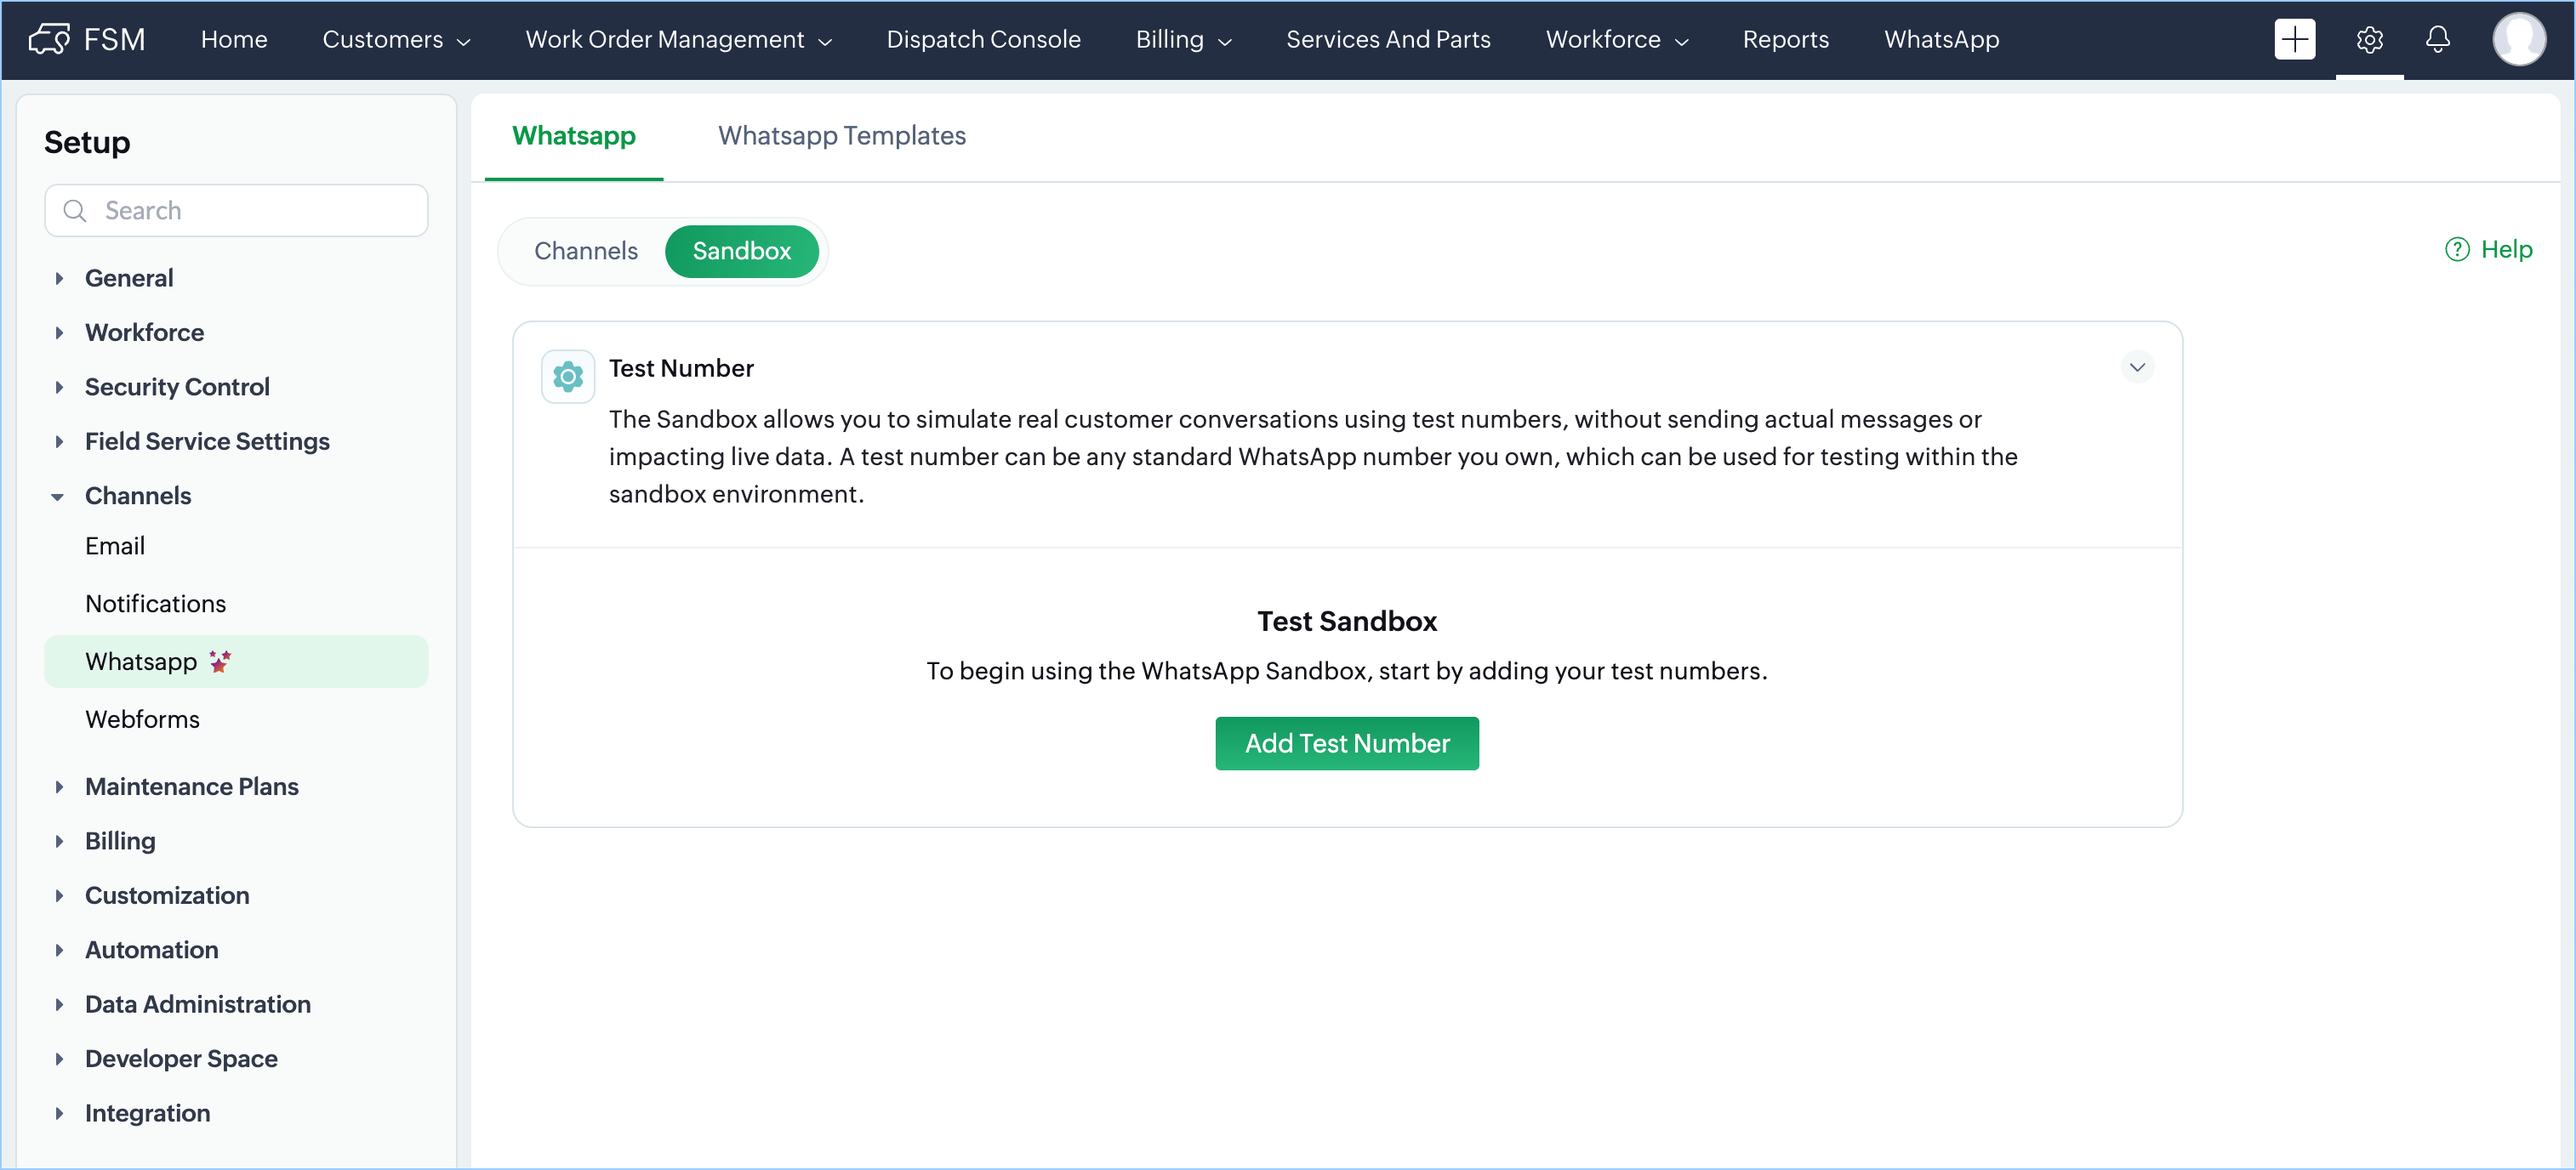2576x1170 pixels.
Task: Expand the Customization section arrow
Action: pos(59,895)
